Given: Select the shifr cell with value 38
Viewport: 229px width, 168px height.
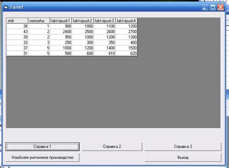Looking at the screenshot, I should point(17,26).
